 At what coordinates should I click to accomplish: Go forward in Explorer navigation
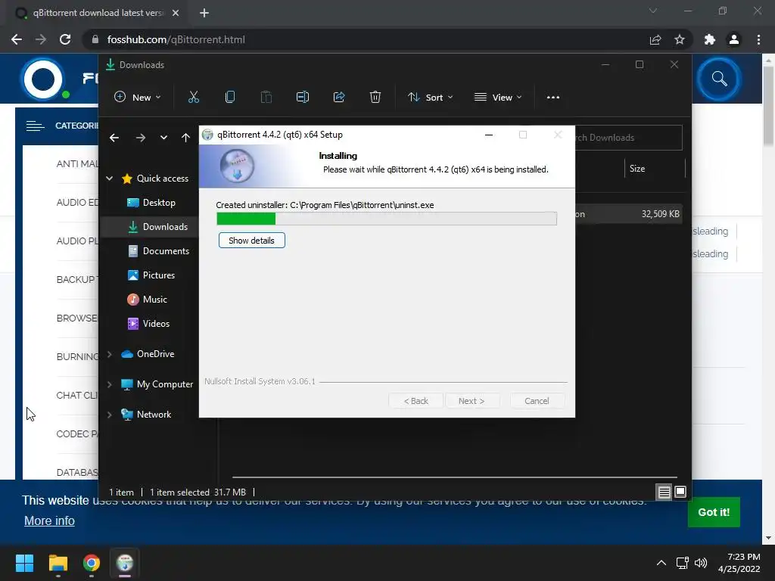click(x=140, y=138)
